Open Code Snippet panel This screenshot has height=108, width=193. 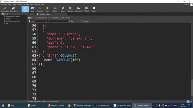click(65, 18)
